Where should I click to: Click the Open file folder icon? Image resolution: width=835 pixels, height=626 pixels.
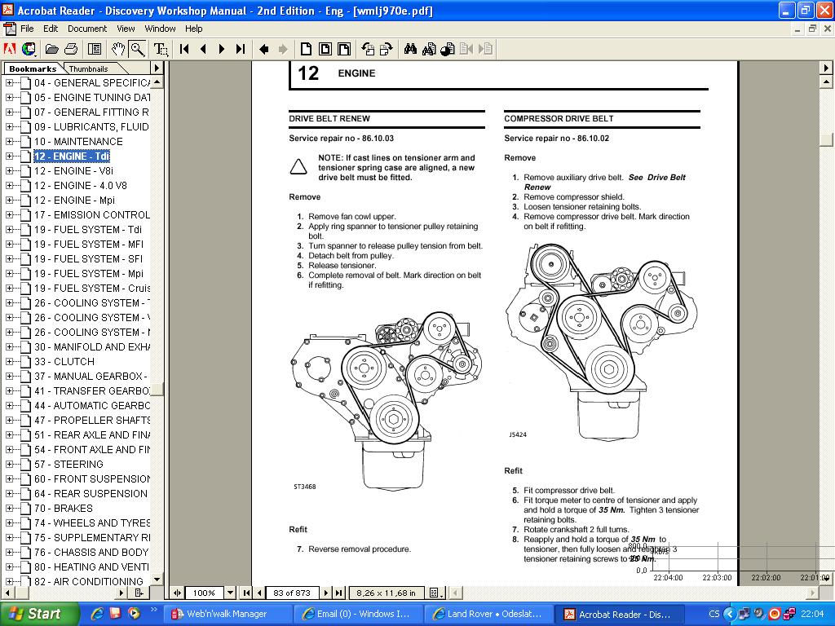click(52, 49)
